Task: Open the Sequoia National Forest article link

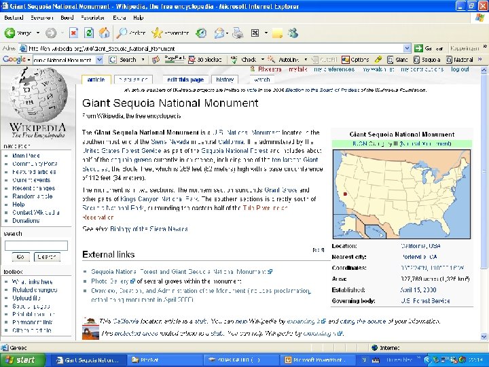Action: coord(234,151)
